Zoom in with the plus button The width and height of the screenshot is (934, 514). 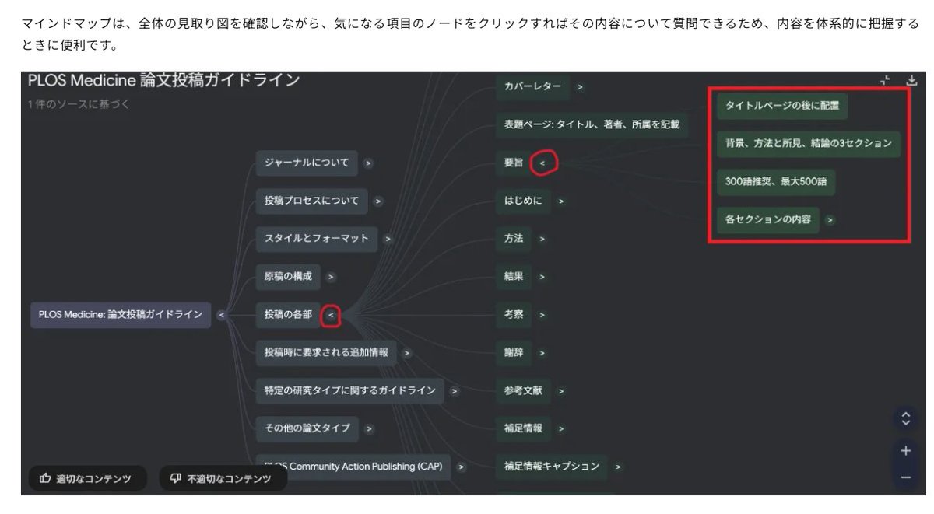pyautogui.click(x=905, y=451)
